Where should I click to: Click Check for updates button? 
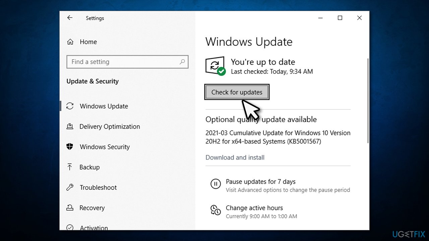coord(237,92)
